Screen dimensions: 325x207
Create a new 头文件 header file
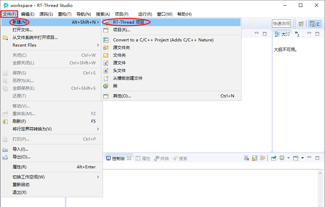(171, 70)
